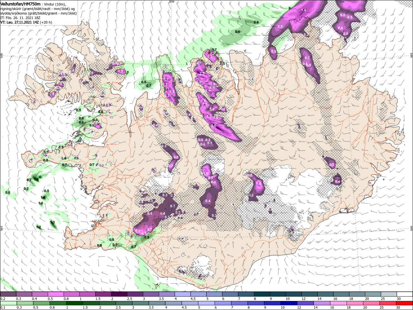This screenshot has width=413, height=310.
Task: Click the '3.0' snowfall value on the map
Action: 214,125
